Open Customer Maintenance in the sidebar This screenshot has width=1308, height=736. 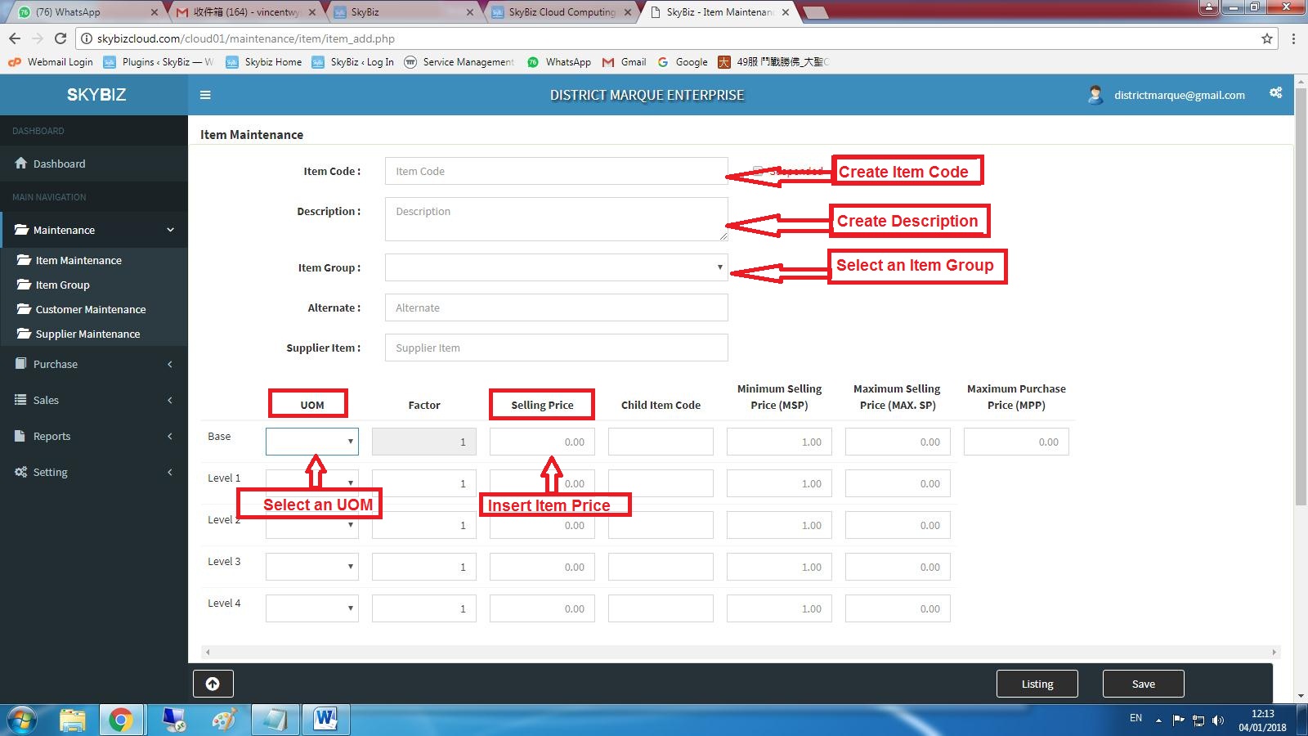(x=91, y=309)
